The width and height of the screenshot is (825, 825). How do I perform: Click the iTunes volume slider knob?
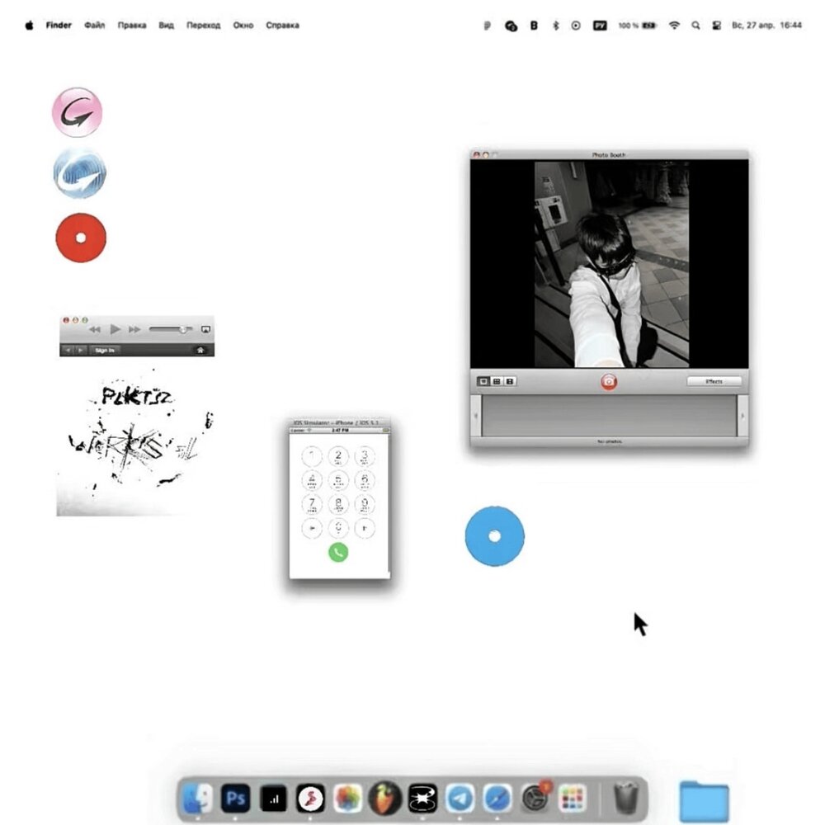(x=183, y=329)
